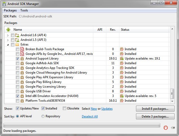This screenshot has width=179, height=136.
Task: Click the package icon next to Google AdMob Ads SDK
Action: (22, 63)
